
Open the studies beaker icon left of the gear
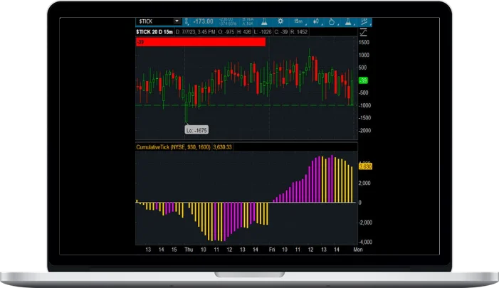(265, 22)
